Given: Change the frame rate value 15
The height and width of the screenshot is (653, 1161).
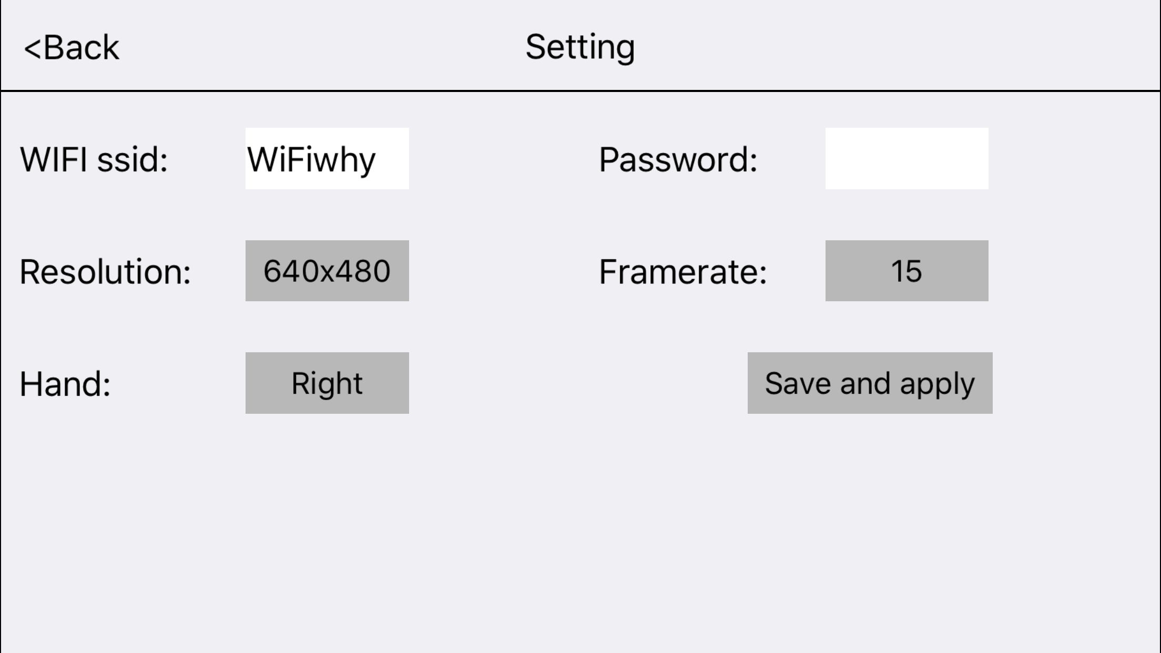Looking at the screenshot, I should 907,271.
